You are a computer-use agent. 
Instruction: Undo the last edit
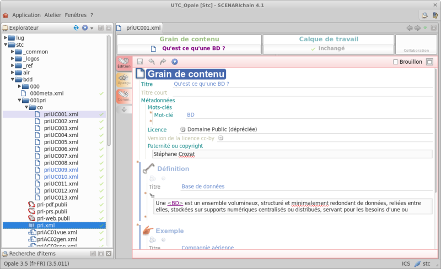click(152, 62)
